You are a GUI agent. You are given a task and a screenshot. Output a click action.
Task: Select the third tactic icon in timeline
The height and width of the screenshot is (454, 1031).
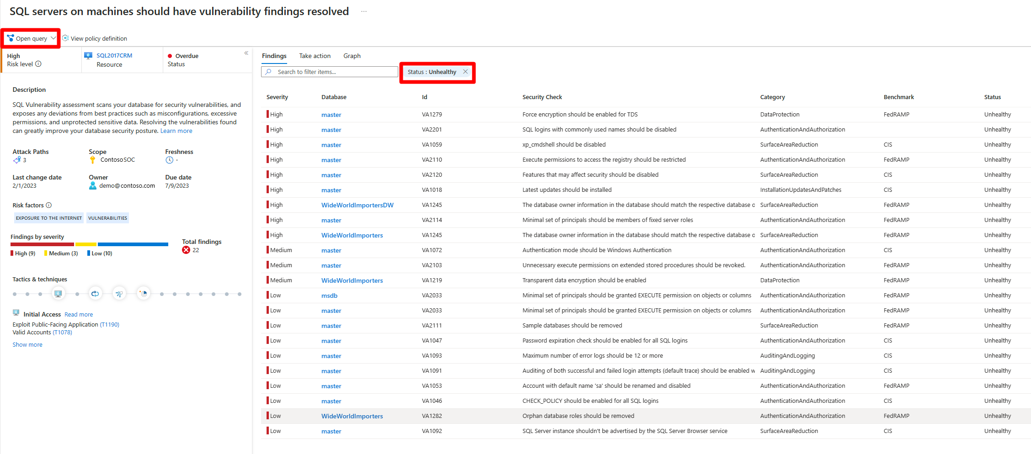pos(119,294)
